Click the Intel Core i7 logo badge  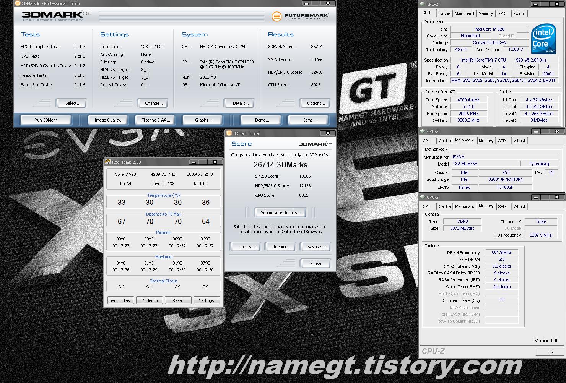[x=543, y=39]
